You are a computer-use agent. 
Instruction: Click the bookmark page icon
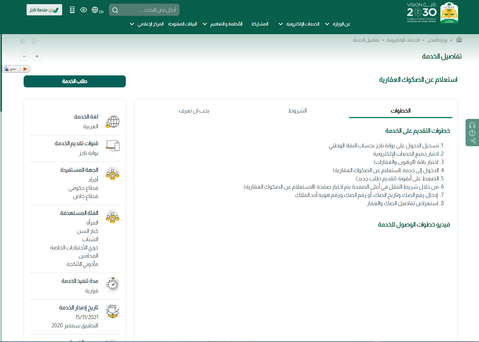click(x=34, y=41)
